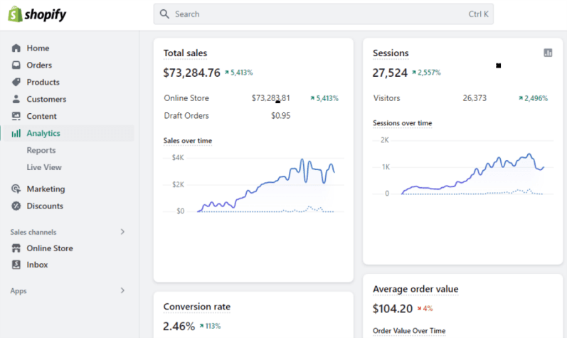Click the Content icon in sidebar

[x=16, y=117]
